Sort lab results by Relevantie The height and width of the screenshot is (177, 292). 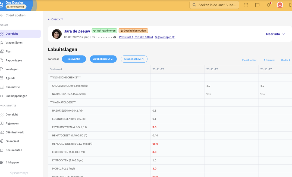click(74, 59)
